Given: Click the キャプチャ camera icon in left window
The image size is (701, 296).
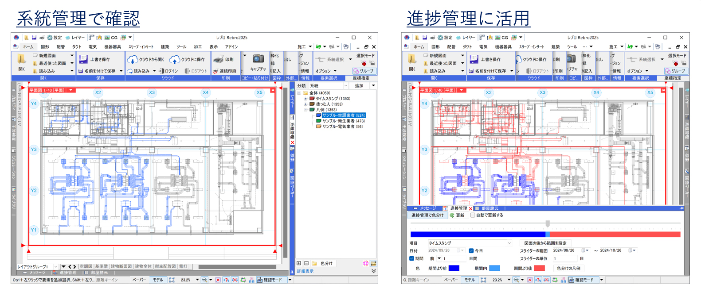Looking at the screenshot, I should 258,59.
